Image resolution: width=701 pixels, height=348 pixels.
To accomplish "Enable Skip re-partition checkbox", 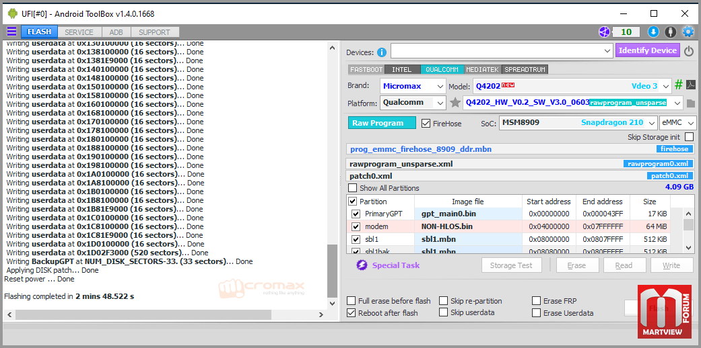I will point(444,301).
